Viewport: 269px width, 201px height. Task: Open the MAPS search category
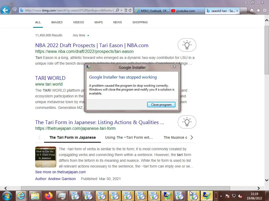pyautogui.click(x=99, y=23)
